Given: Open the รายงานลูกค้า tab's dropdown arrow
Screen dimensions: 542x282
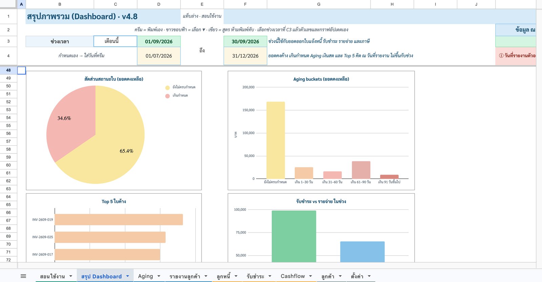Looking at the screenshot, I should click(206, 276).
